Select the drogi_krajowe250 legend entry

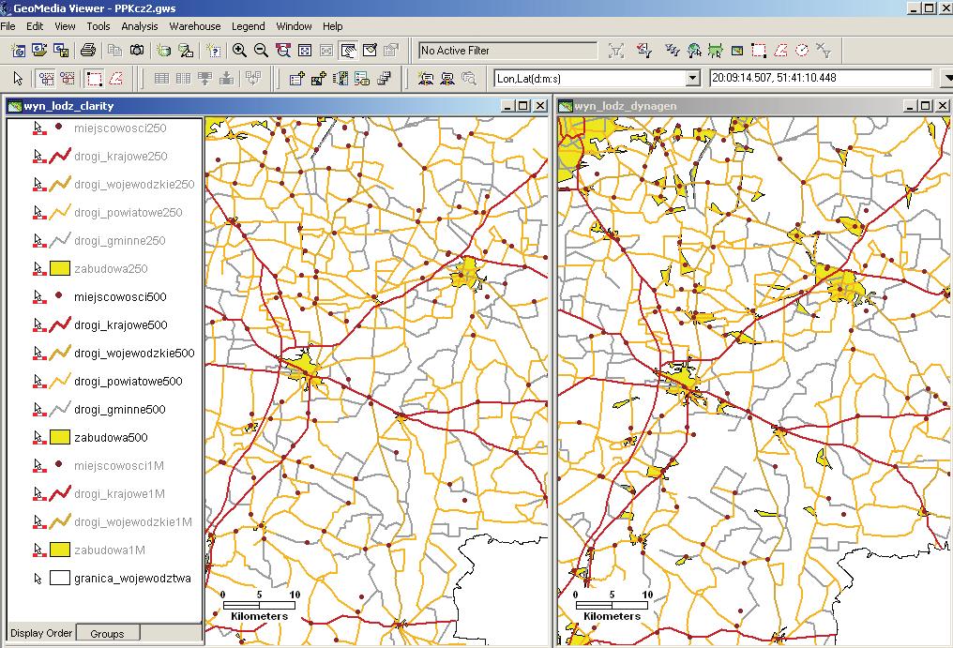pyautogui.click(x=121, y=157)
